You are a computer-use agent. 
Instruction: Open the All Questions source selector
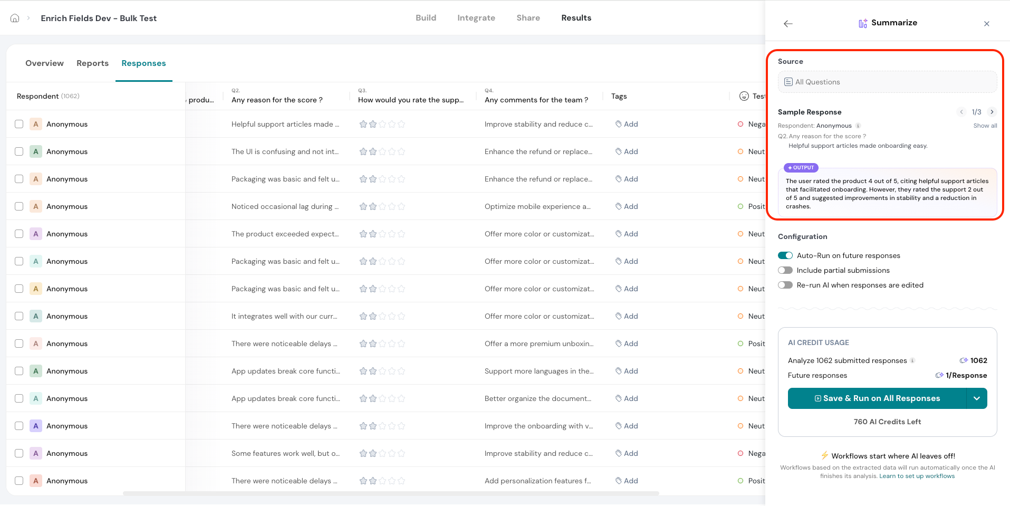pyautogui.click(x=887, y=82)
